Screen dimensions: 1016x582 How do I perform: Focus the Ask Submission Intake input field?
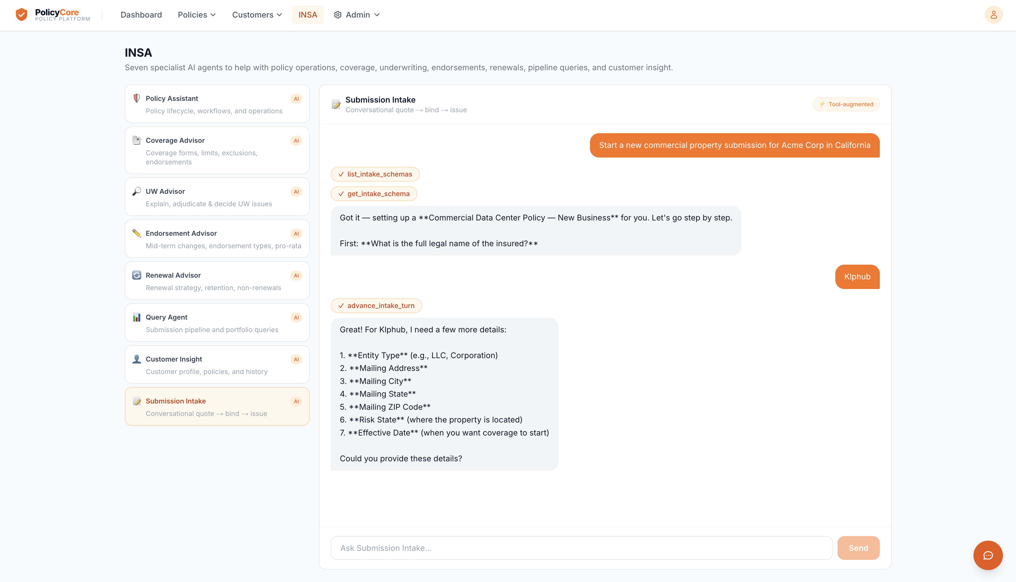coord(581,548)
